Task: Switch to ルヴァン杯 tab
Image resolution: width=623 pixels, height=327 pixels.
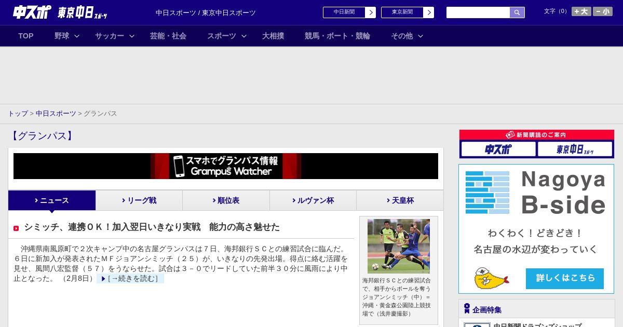Action: pyautogui.click(x=313, y=200)
